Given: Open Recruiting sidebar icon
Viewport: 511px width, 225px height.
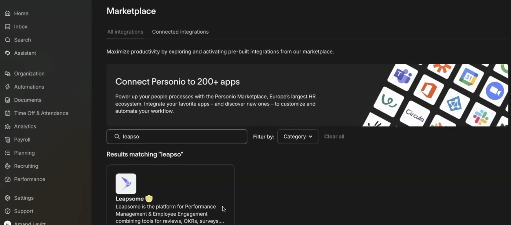Looking at the screenshot, I should pos(8,166).
